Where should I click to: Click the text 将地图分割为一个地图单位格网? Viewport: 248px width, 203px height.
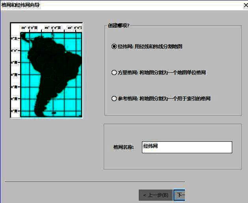click(173, 73)
